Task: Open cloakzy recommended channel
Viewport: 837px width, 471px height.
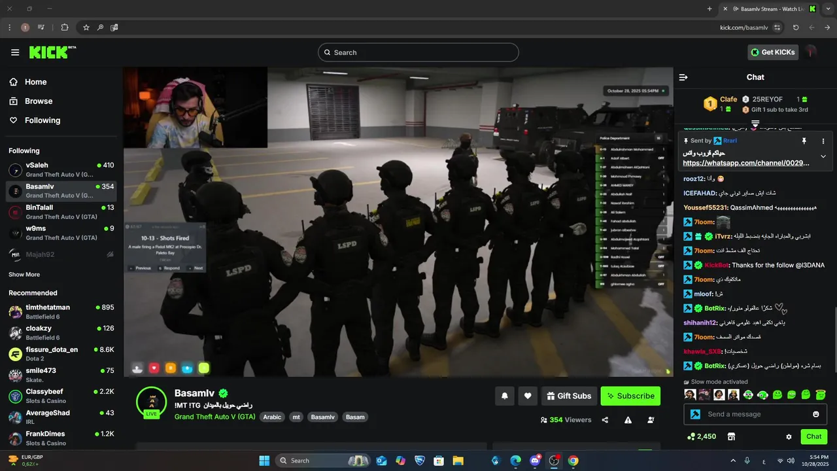Action: (x=61, y=332)
